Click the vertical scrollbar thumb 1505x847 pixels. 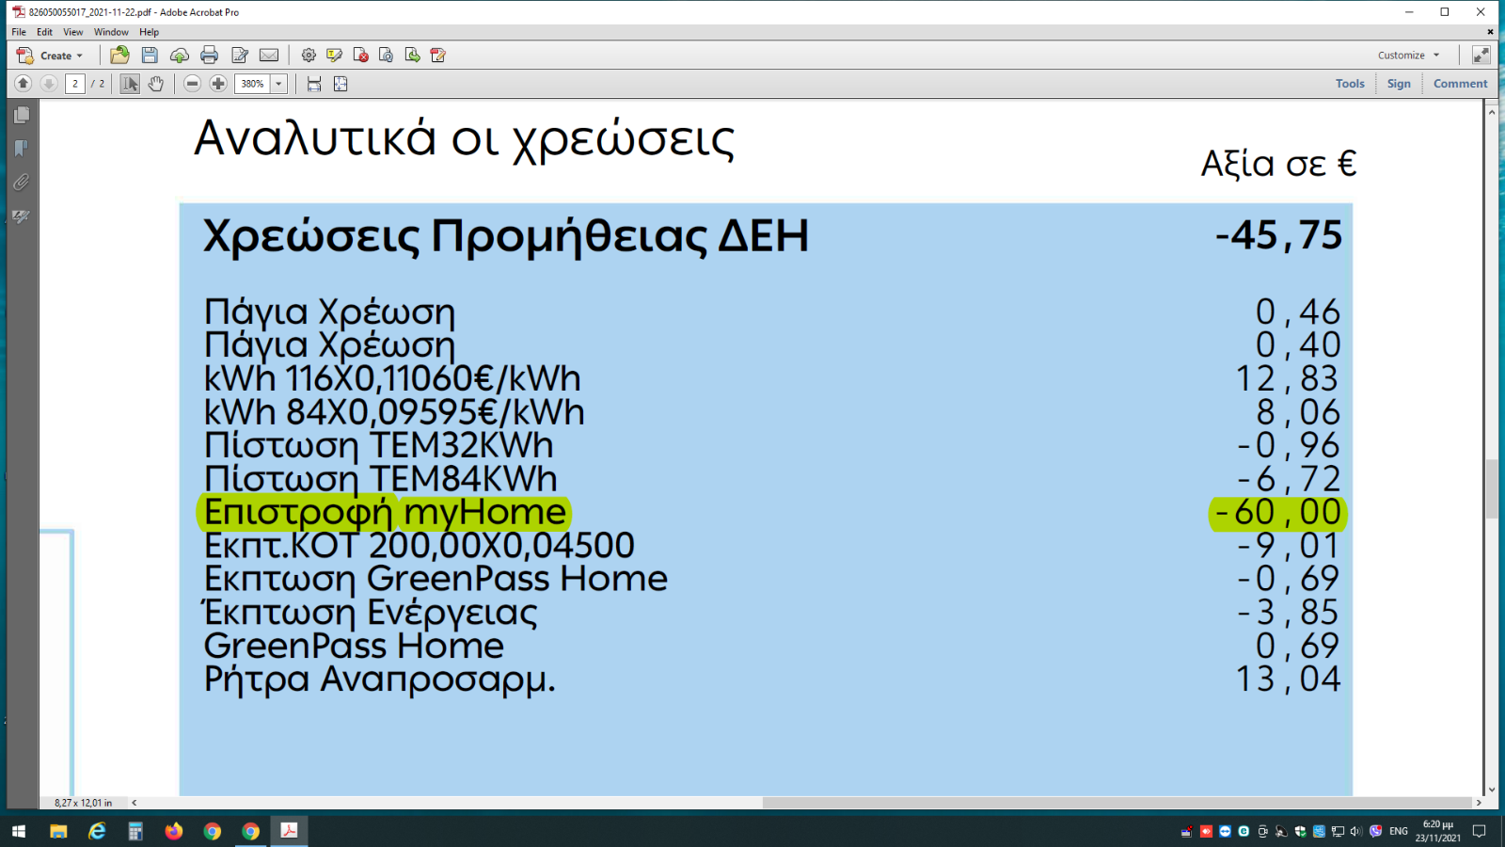pyautogui.click(x=1492, y=488)
